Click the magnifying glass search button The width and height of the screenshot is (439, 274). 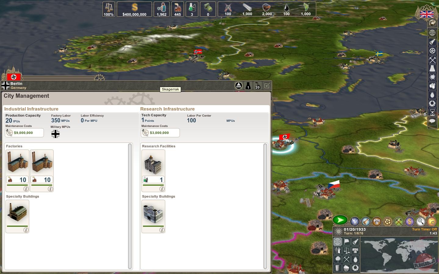point(420,221)
